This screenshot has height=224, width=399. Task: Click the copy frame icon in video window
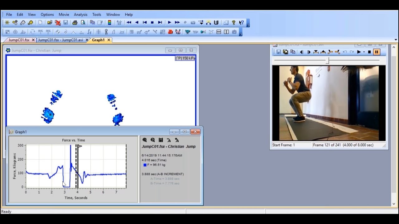293,52
